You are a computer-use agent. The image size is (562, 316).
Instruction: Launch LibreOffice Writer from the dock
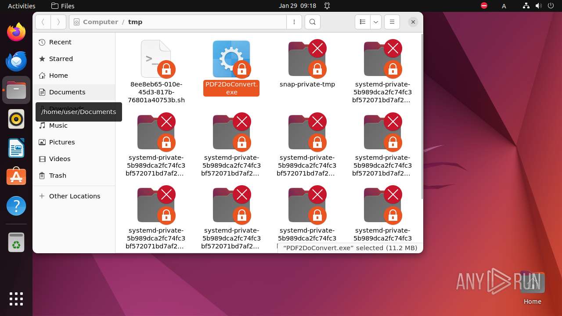tap(16, 148)
